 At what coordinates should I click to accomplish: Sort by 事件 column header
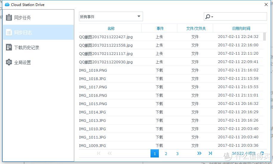pos(160,28)
